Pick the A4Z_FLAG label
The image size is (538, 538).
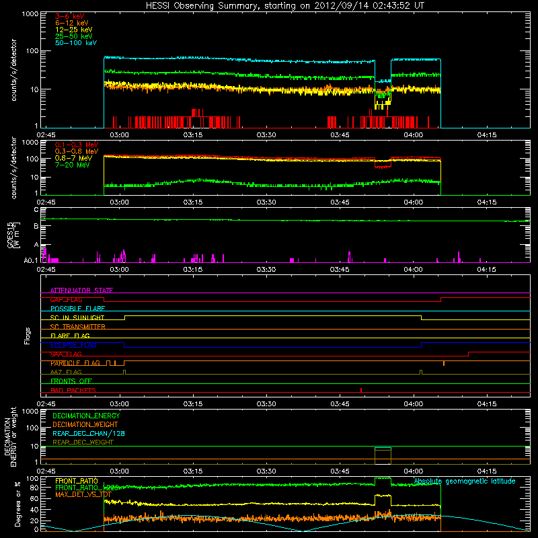66,372
